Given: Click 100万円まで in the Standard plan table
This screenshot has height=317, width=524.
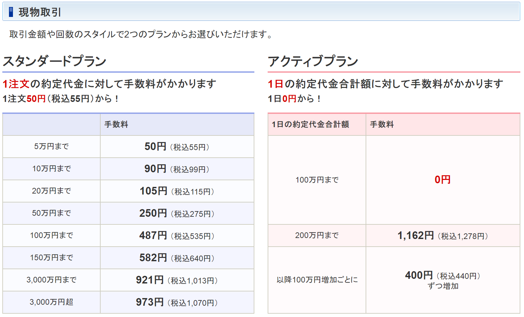Looking at the screenshot, I should (51, 235).
